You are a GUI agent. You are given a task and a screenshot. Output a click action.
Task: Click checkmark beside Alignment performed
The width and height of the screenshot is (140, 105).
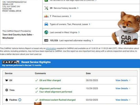tap(36, 88)
